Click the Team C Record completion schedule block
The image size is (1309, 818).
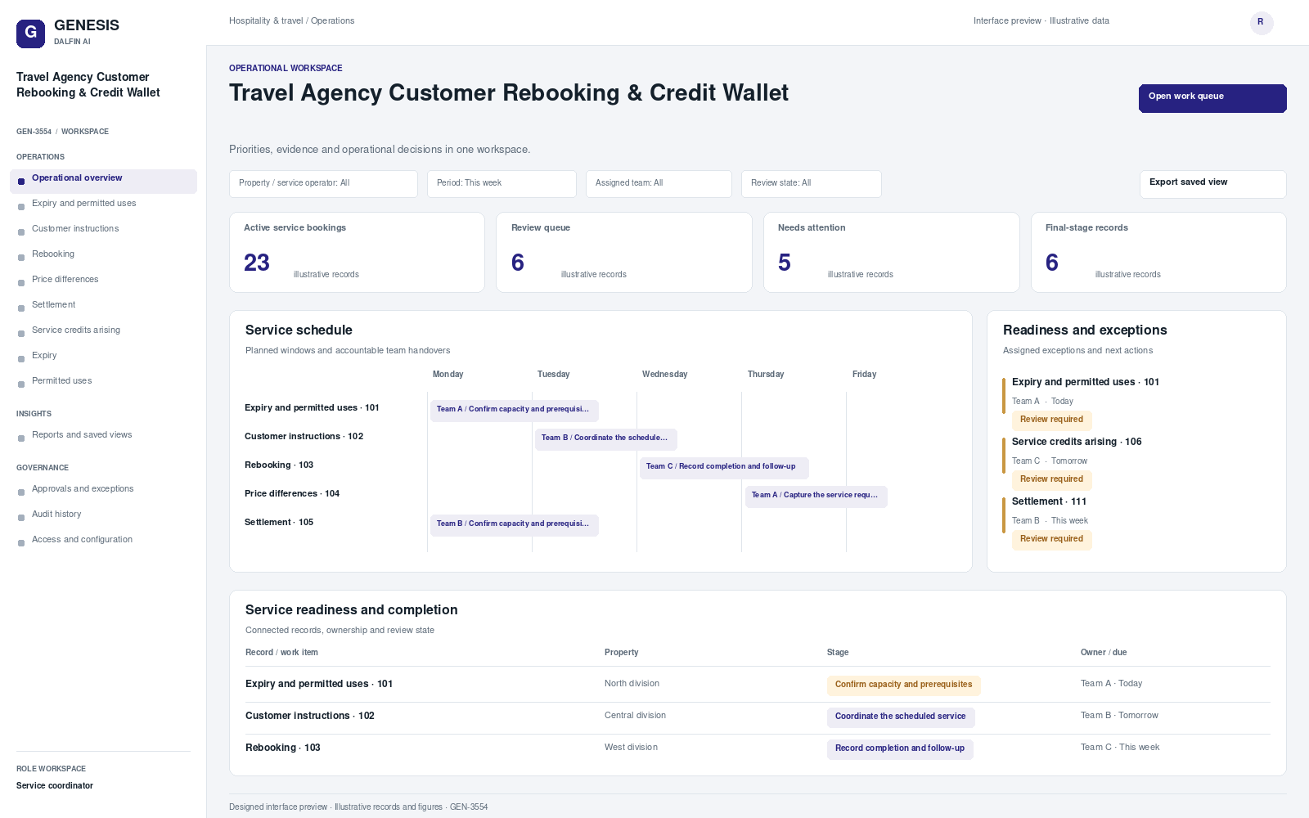pos(724,467)
